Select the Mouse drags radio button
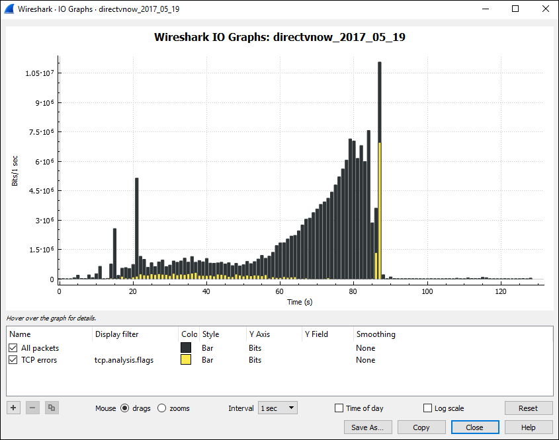559x440 pixels. pyautogui.click(x=124, y=408)
